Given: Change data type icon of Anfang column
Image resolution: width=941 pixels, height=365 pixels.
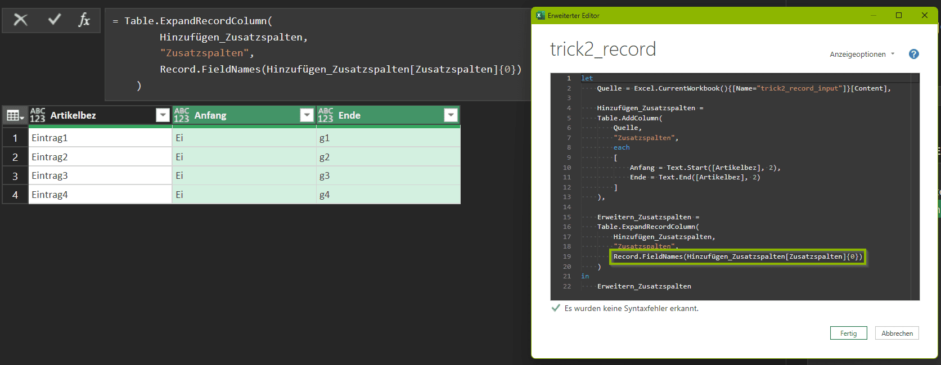Looking at the screenshot, I should pyautogui.click(x=182, y=115).
